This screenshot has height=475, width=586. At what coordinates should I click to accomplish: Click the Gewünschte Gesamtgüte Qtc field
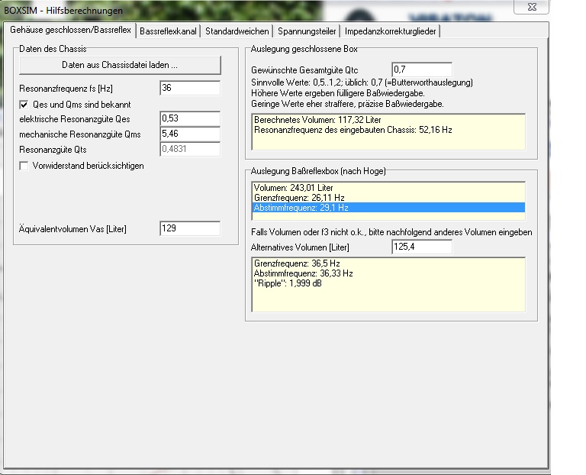click(x=422, y=69)
